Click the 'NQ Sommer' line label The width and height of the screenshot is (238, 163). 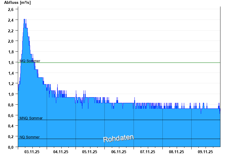coord(29,137)
